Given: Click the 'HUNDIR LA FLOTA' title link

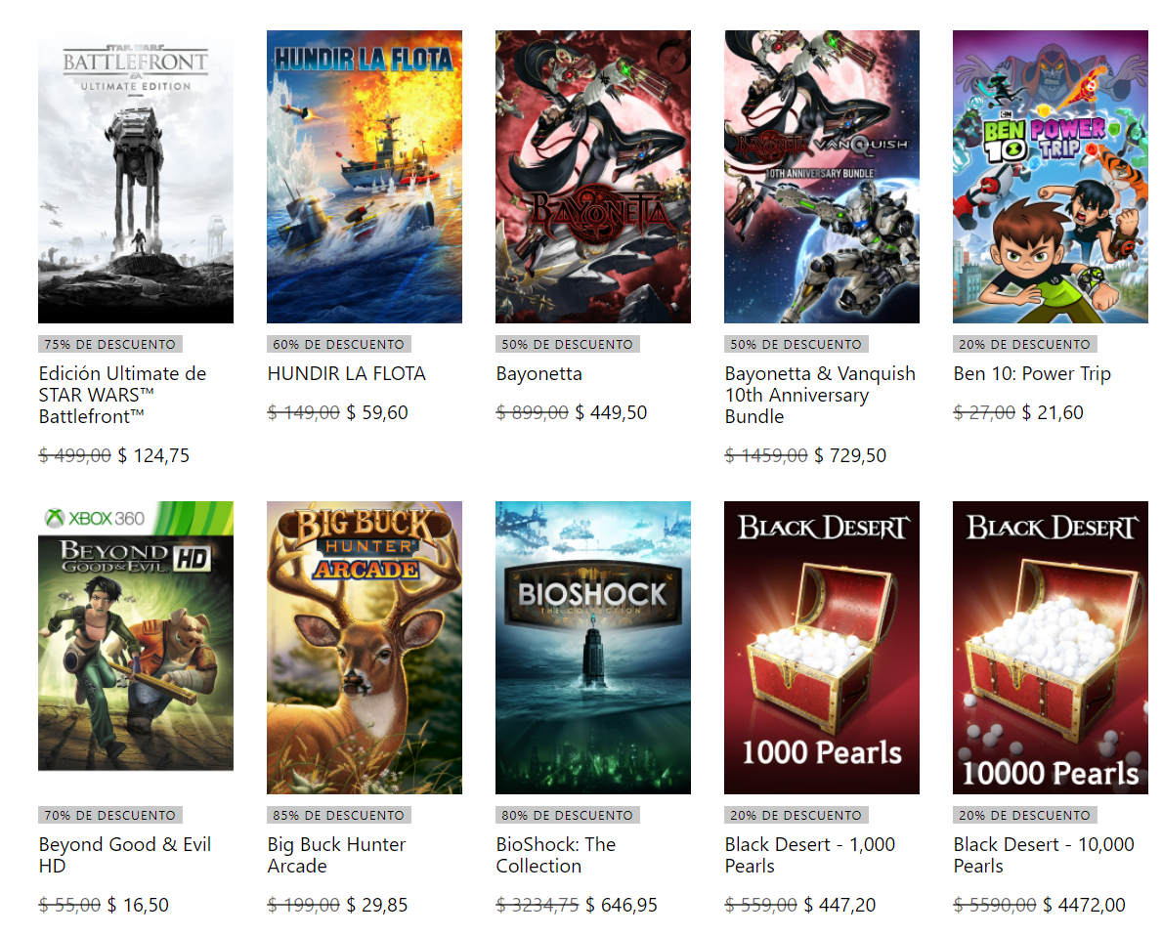Looking at the screenshot, I should (347, 373).
